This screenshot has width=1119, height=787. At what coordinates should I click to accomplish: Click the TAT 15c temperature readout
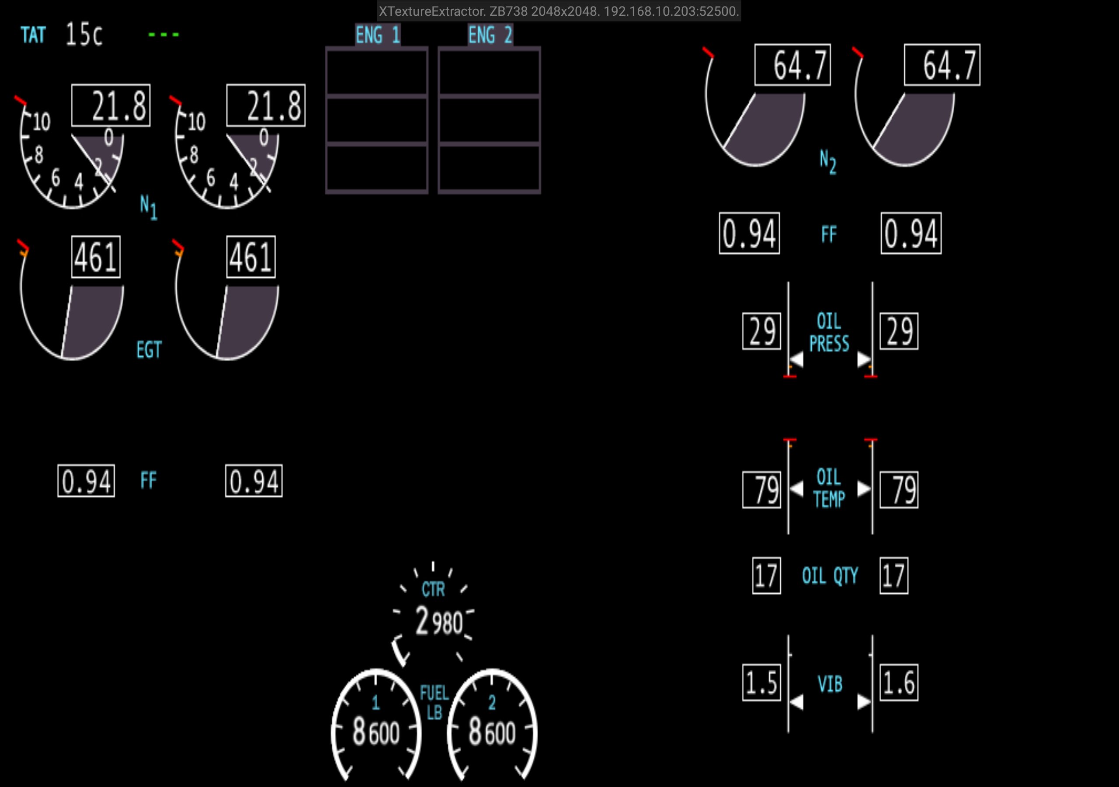(84, 34)
